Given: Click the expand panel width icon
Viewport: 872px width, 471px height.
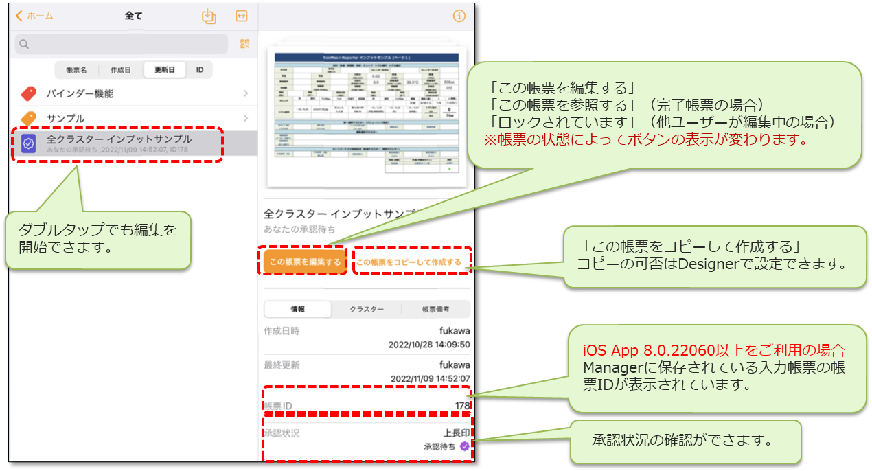Looking at the screenshot, I should pos(241,16).
